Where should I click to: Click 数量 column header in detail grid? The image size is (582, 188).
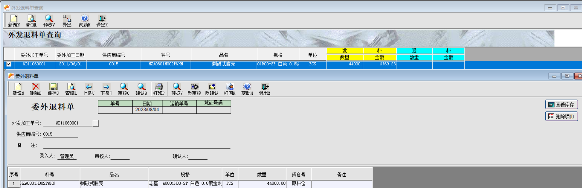pos(262,175)
